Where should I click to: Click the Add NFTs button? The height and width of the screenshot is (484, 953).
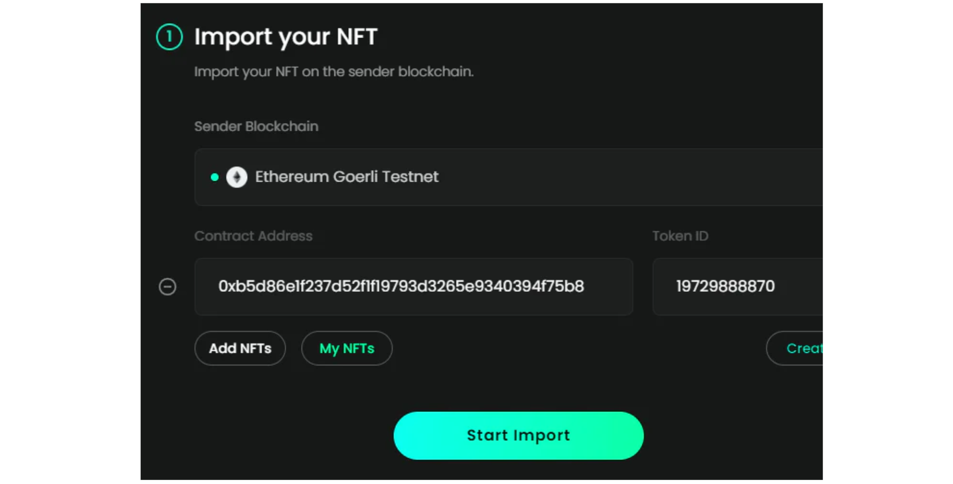(240, 348)
